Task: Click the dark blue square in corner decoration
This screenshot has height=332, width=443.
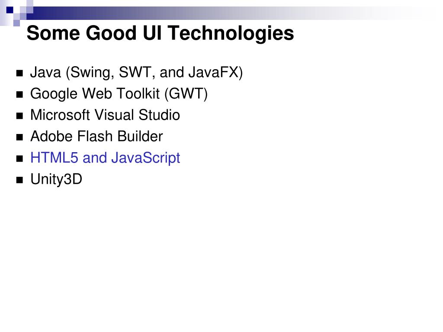Action: coord(10,10)
